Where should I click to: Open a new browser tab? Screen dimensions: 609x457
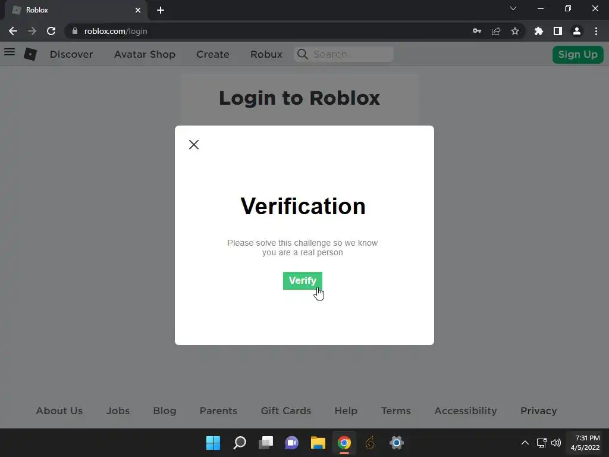click(161, 10)
